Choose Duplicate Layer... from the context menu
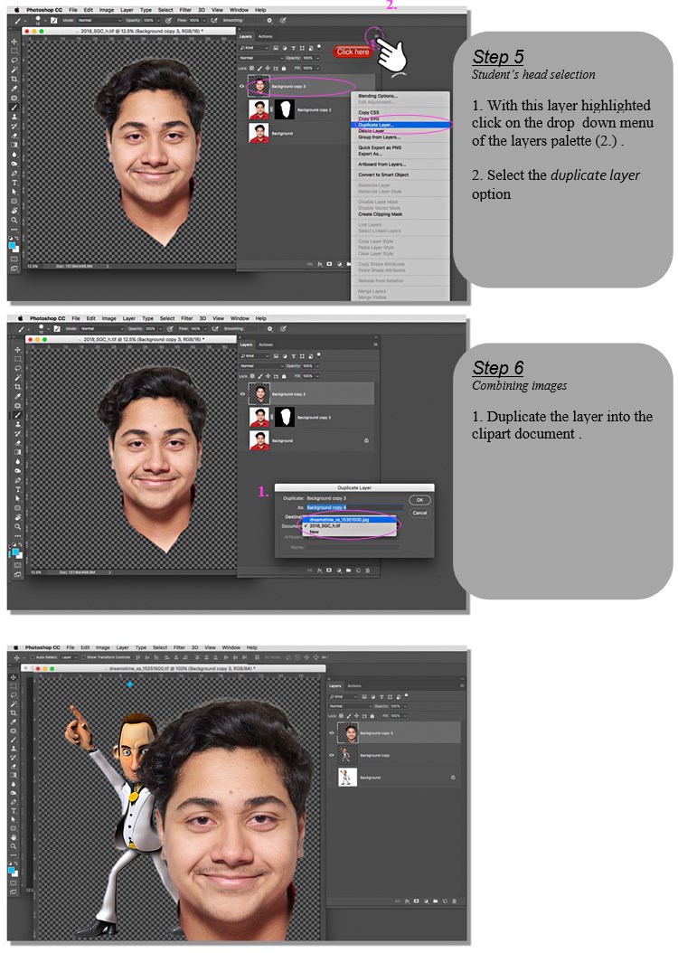Image resolution: width=678 pixels, height=953 pixels. (377, 124)
